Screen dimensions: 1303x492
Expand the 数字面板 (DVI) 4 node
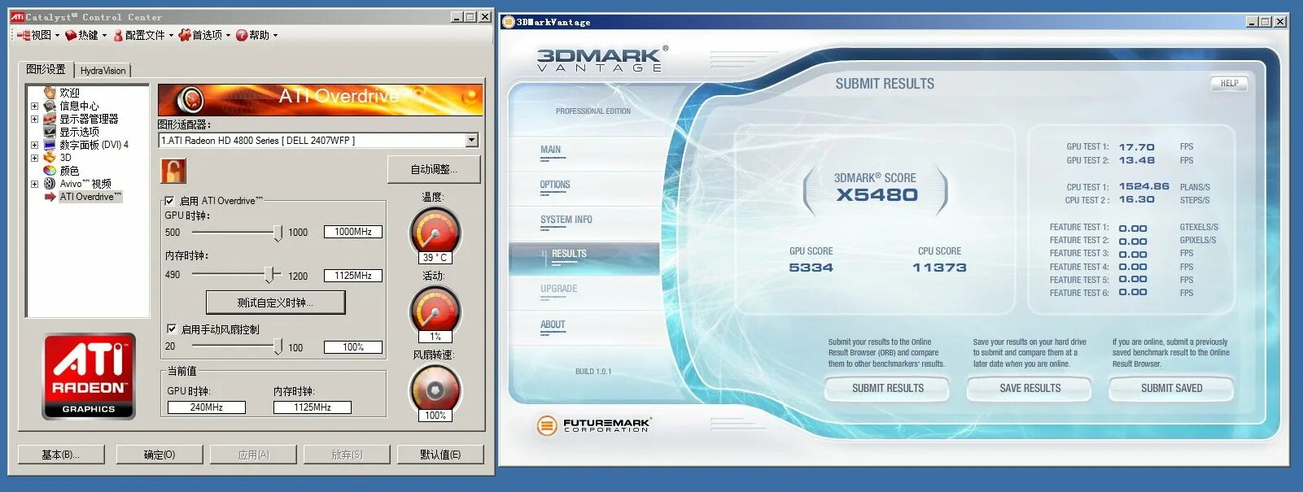pyautogui.click(x=34, y=145)
